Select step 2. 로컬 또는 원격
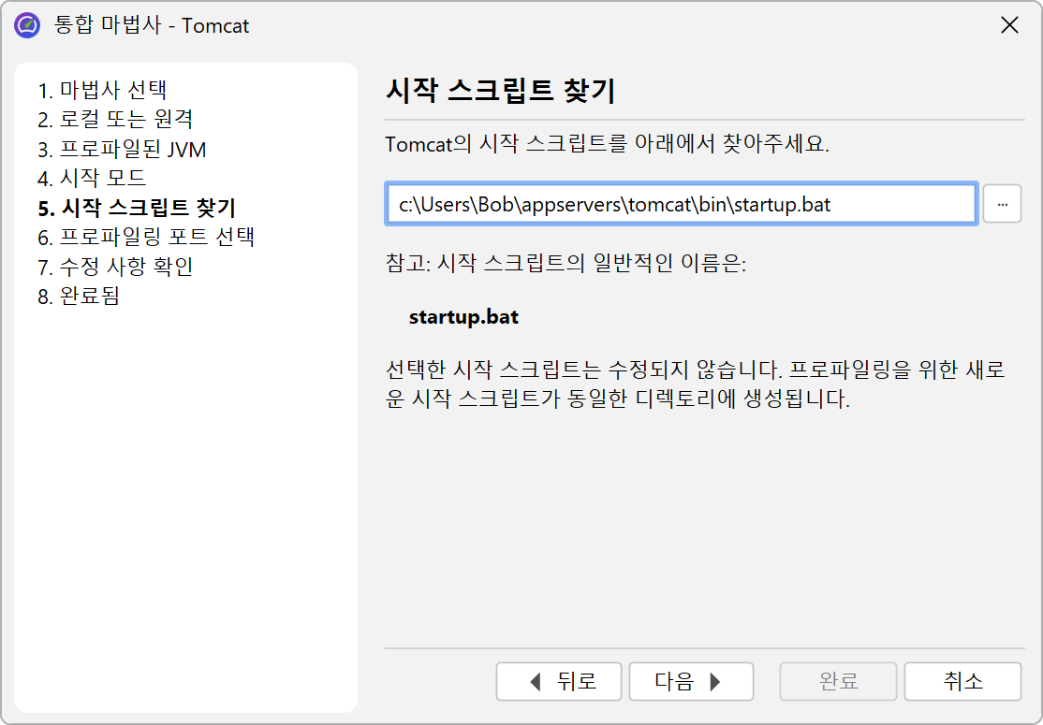The height and width of the screenshot is (725, 1043). pos(116,119)
